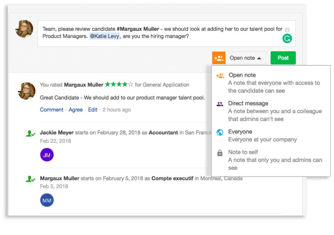Click the info icon in the note field
The height and width of the screenshot is (235, 334).
(x=287, y=30)
